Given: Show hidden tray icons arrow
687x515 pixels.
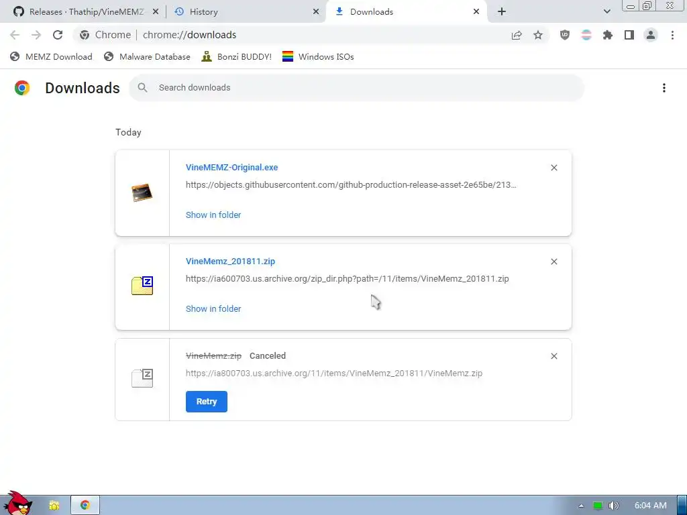Looking at the screenshot, I should coord(581,506).
